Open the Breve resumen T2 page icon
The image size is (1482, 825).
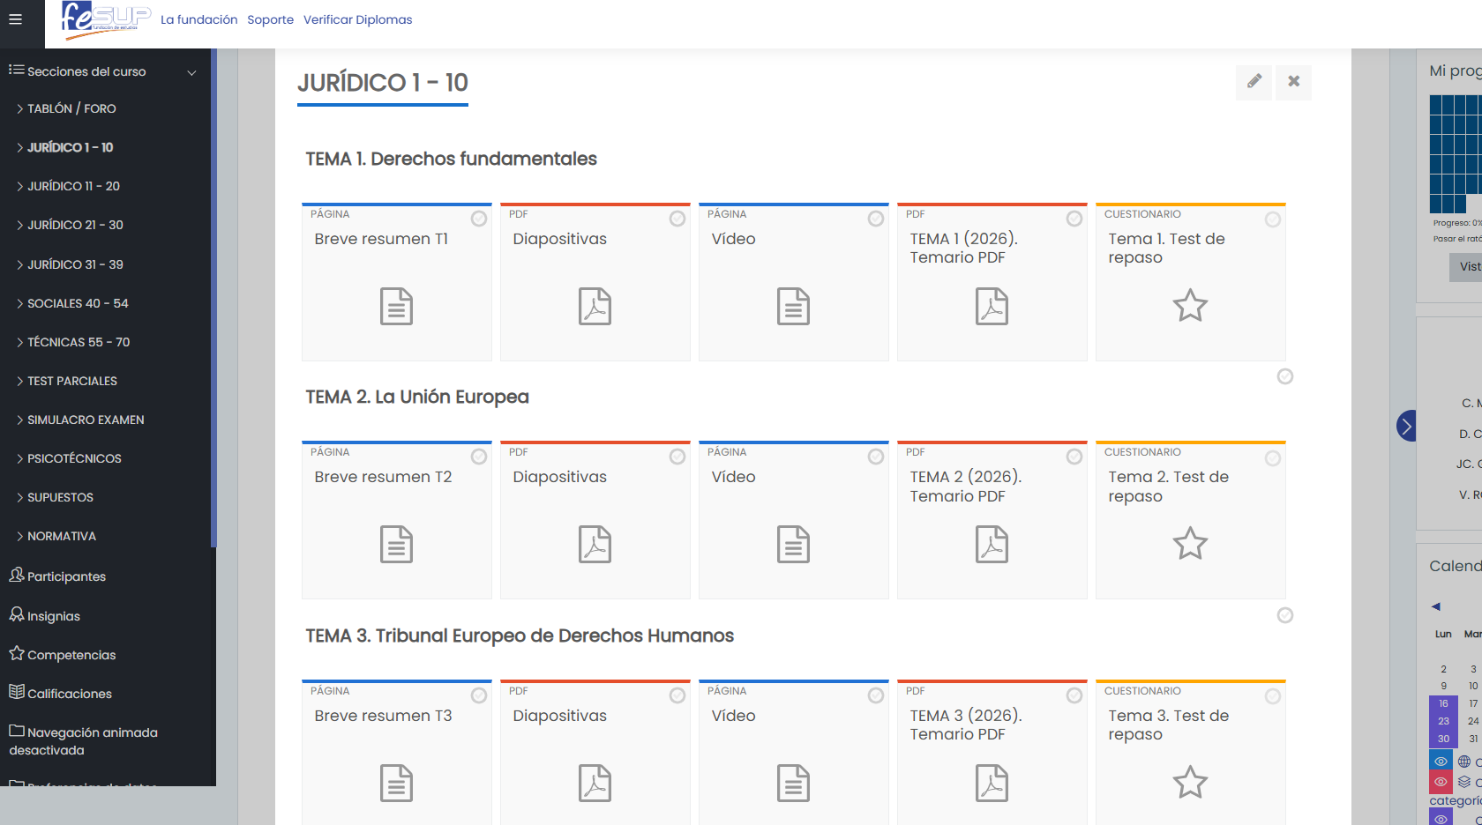pyautogui.click(x=396, y=545)
